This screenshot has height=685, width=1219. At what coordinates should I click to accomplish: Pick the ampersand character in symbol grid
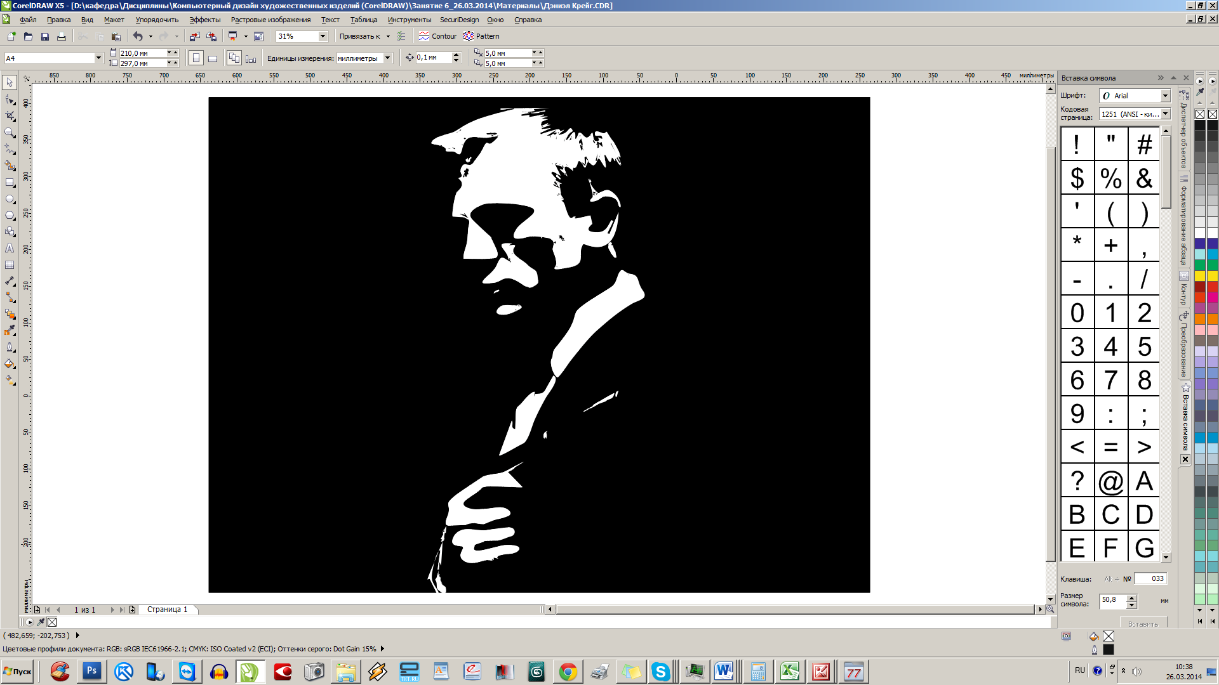(1144, 178)
